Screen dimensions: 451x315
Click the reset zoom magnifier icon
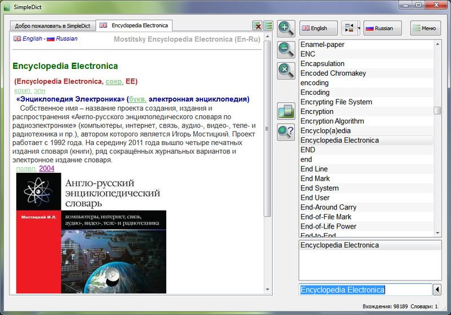286,70
